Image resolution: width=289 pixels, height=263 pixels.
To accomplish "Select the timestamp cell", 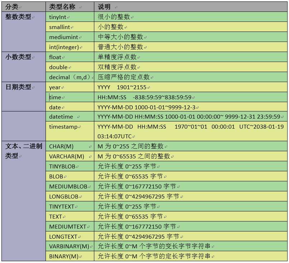I will pyautogui.click(x=70, y=131).
